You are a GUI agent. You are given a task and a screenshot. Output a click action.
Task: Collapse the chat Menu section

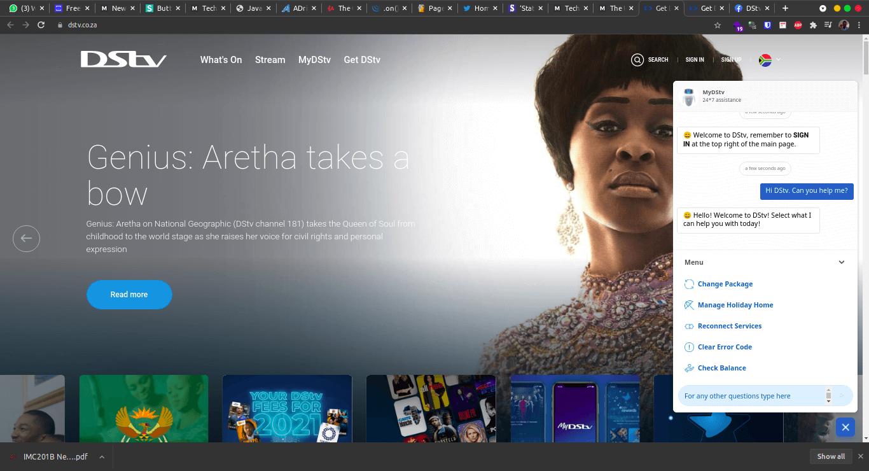click(841, 262)
